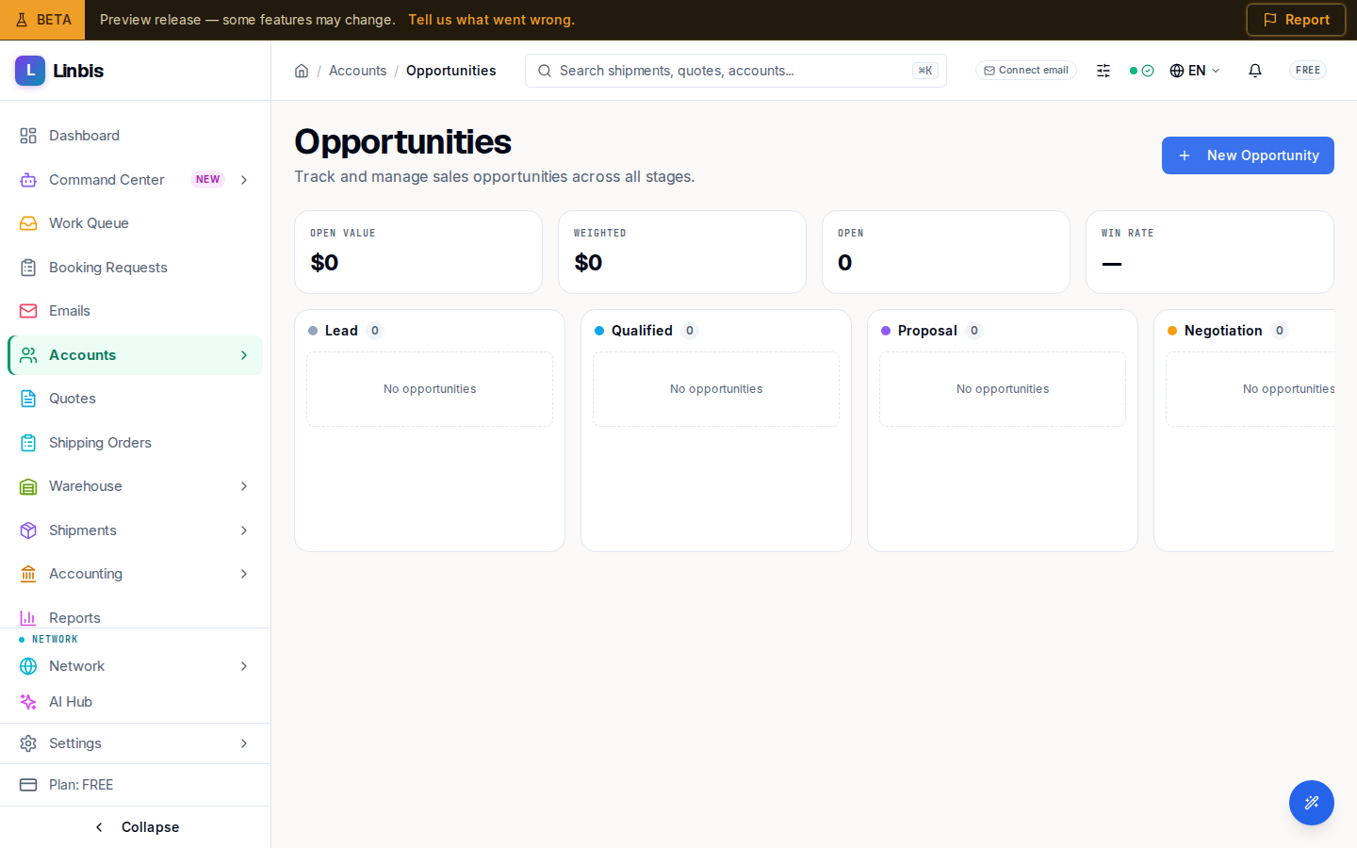Click the Weighted stat card
1357x848 pixels.
pos(682,252)
